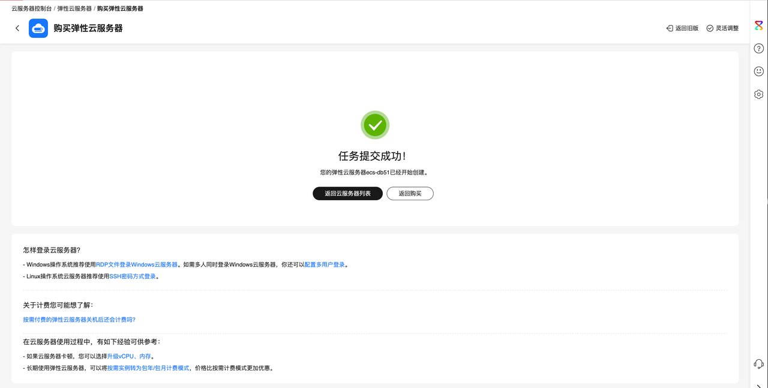Open 配置多用户登录 link
This screenshot has height=388, width=768.
point(325,264)
